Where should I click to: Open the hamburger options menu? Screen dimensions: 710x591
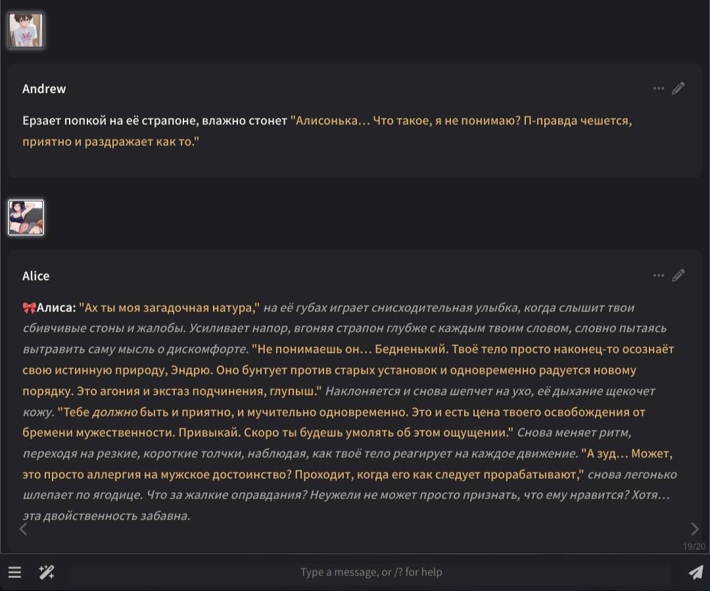14,572
